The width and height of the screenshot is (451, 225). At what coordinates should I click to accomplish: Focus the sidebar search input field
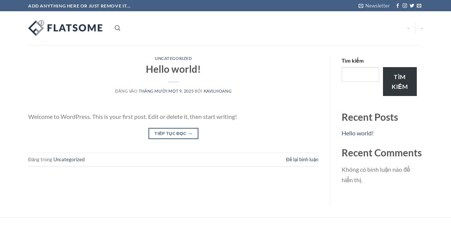click(360, 75)
